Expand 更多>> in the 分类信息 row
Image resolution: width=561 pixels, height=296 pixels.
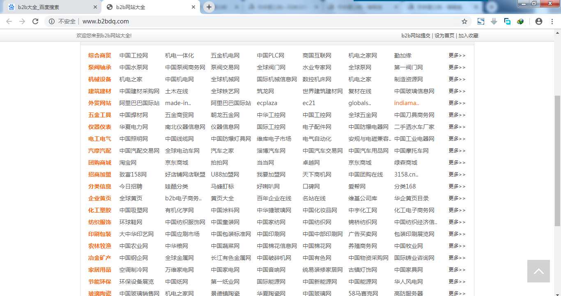point(457,186)
